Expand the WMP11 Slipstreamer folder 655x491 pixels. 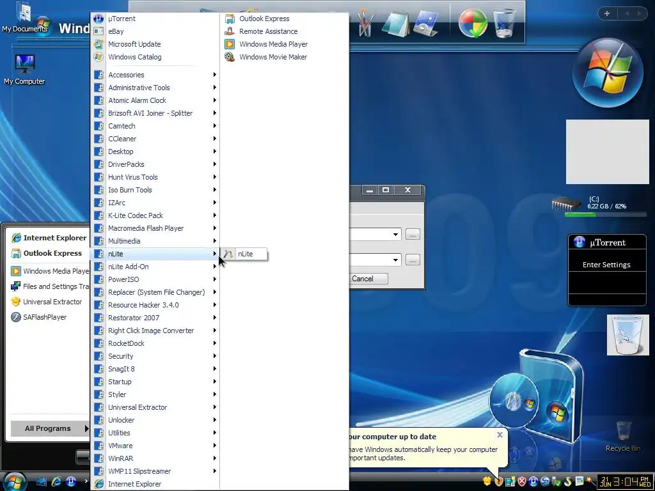coord(155,471)
